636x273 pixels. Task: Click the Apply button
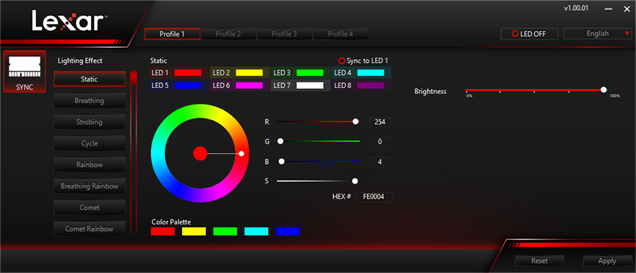pyautogui.click(x=607, y=261)
